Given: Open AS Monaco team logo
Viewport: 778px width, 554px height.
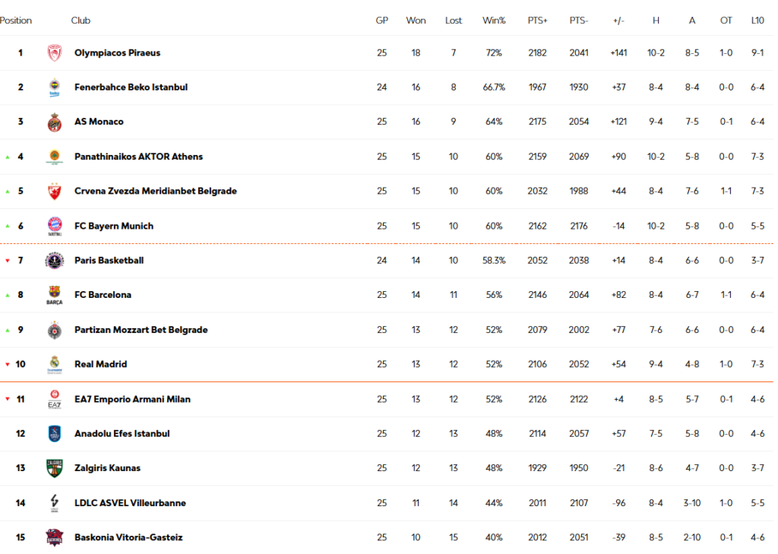Looking at the screenshot, I should [x=55, y=122].
